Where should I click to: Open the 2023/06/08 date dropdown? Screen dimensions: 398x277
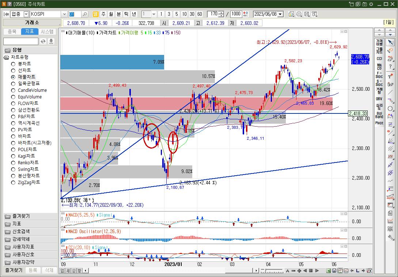point(280,14)
